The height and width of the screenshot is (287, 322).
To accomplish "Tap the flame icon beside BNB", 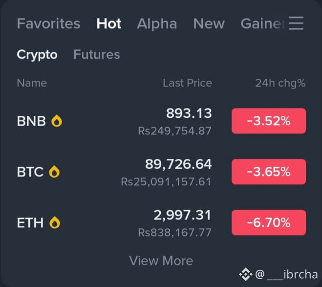I will tap(57, 121).
